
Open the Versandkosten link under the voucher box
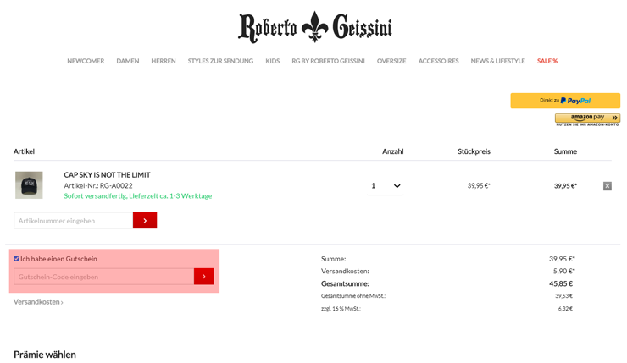coord(38,302)
